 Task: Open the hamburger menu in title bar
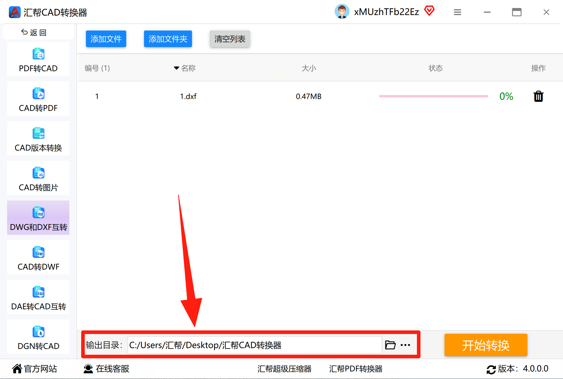point(458,12)
